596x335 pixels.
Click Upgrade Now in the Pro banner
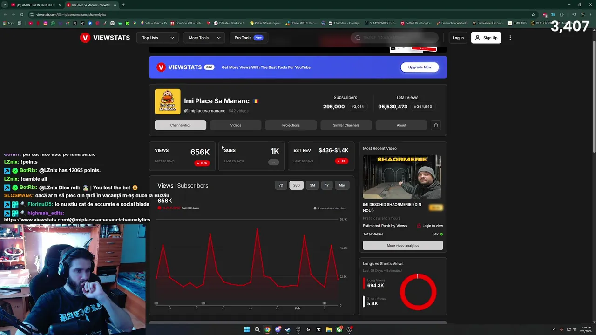tap(420, 67)
